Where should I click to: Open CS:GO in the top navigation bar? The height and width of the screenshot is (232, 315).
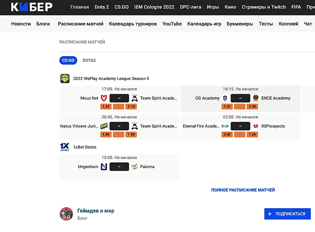point(121,7)
